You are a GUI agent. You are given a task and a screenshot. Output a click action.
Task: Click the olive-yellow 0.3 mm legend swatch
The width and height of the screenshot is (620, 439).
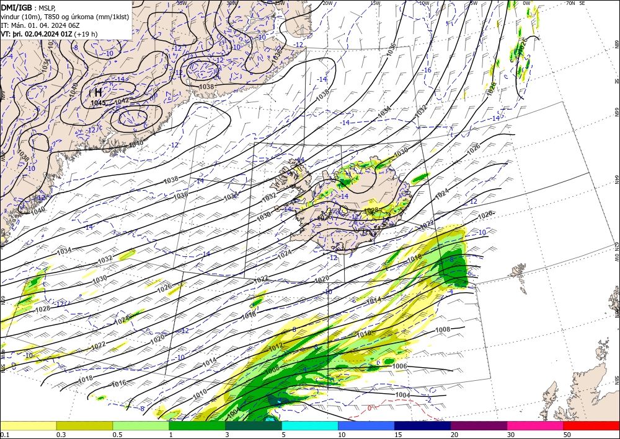(84, 425)
